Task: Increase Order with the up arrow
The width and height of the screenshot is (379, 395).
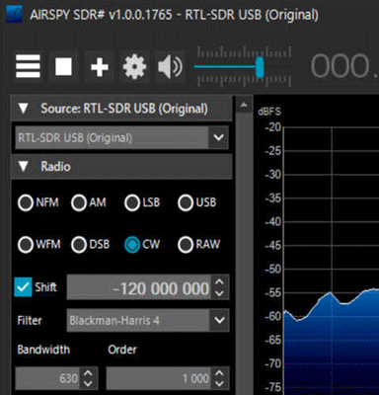Action: [219, 373]
